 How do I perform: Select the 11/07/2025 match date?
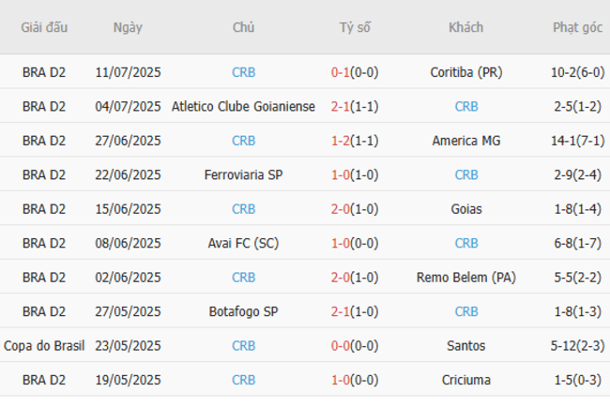pos(128,72)
